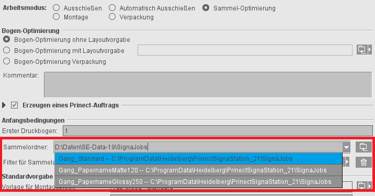
Task: Click the Erster Druckbogen field
Action: point(218,131)
